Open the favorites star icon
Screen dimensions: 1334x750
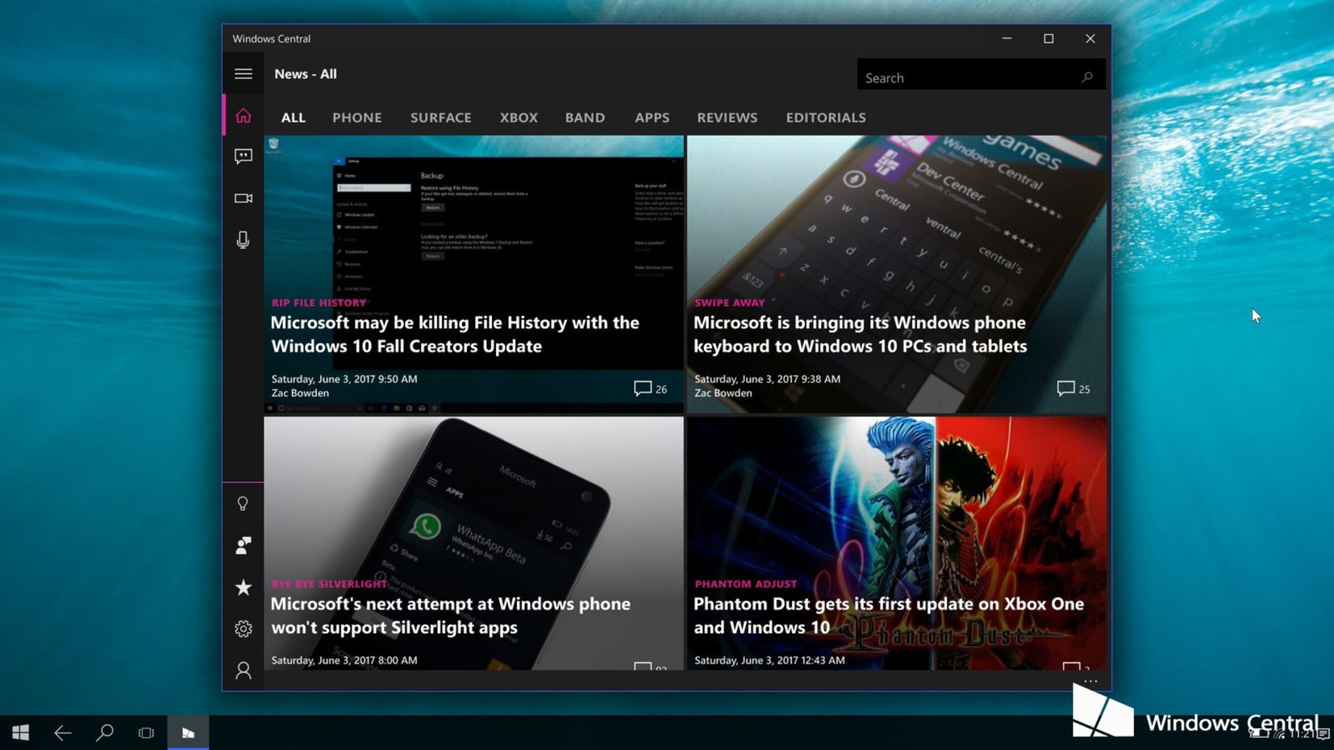[243, 587]
